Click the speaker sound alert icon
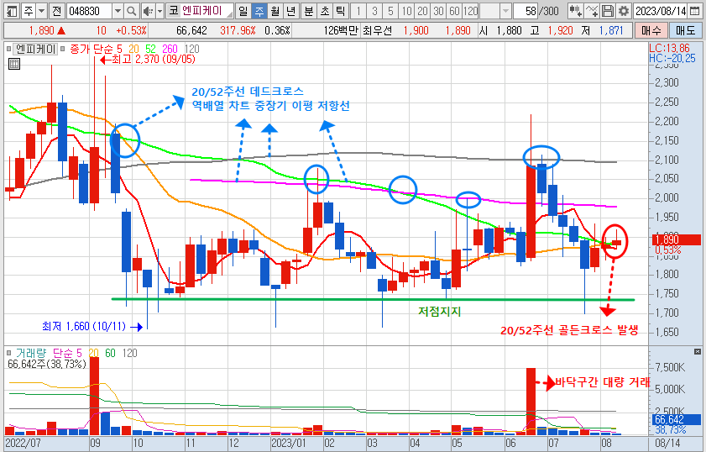Image resolution: width=706 pixels, height=452 pixels. click(x=147, y=11)
